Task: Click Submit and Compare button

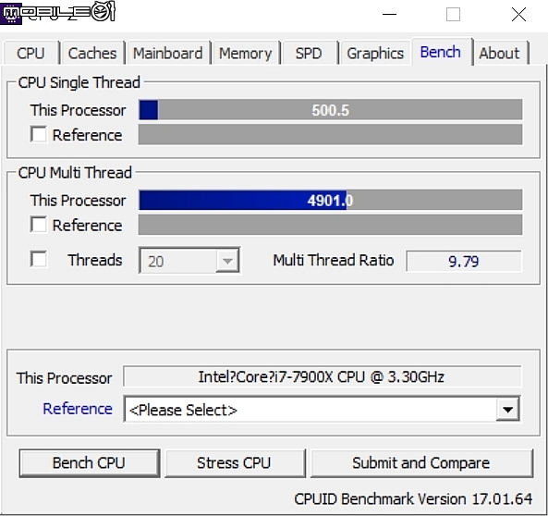Action: pyautogui.click(x=421, y=462)
